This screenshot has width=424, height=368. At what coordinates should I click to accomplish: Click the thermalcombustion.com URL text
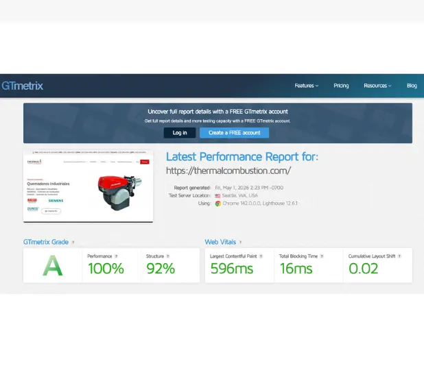(228, 171)
